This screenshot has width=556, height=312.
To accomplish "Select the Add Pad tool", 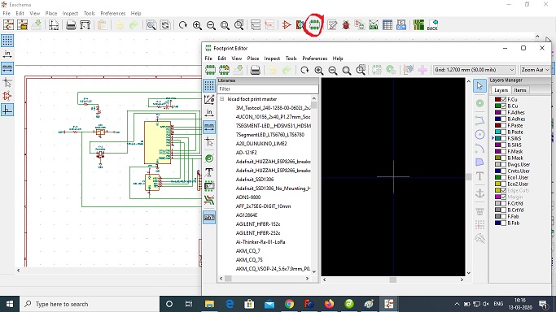I will pyautogui.click(x=479, y=103).
